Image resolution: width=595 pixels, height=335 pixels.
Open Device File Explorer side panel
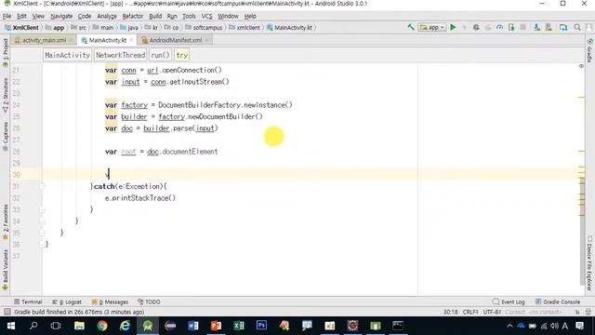coord(589,263)
